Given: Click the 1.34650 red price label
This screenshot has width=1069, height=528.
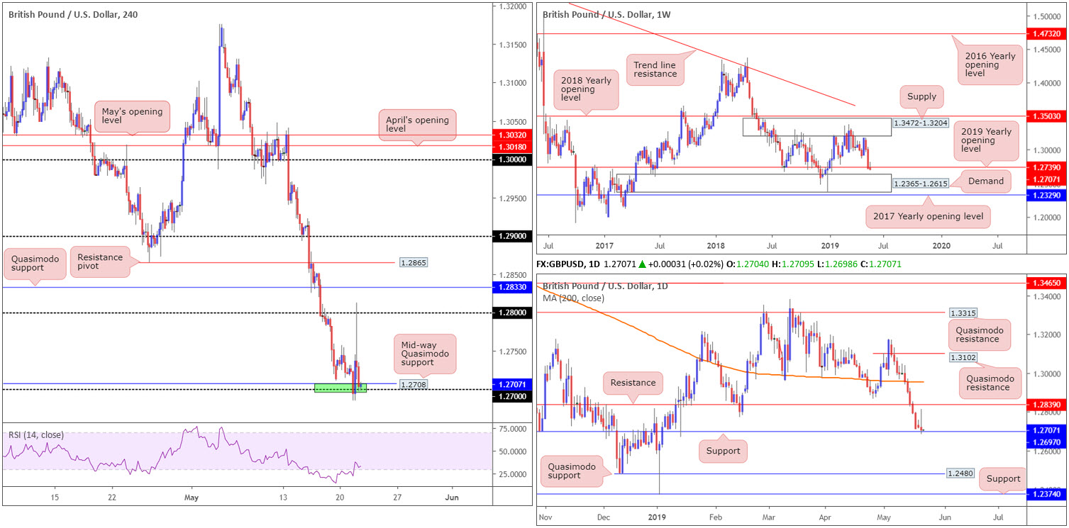Looking at the screenshot, I should click(1046, 283).
